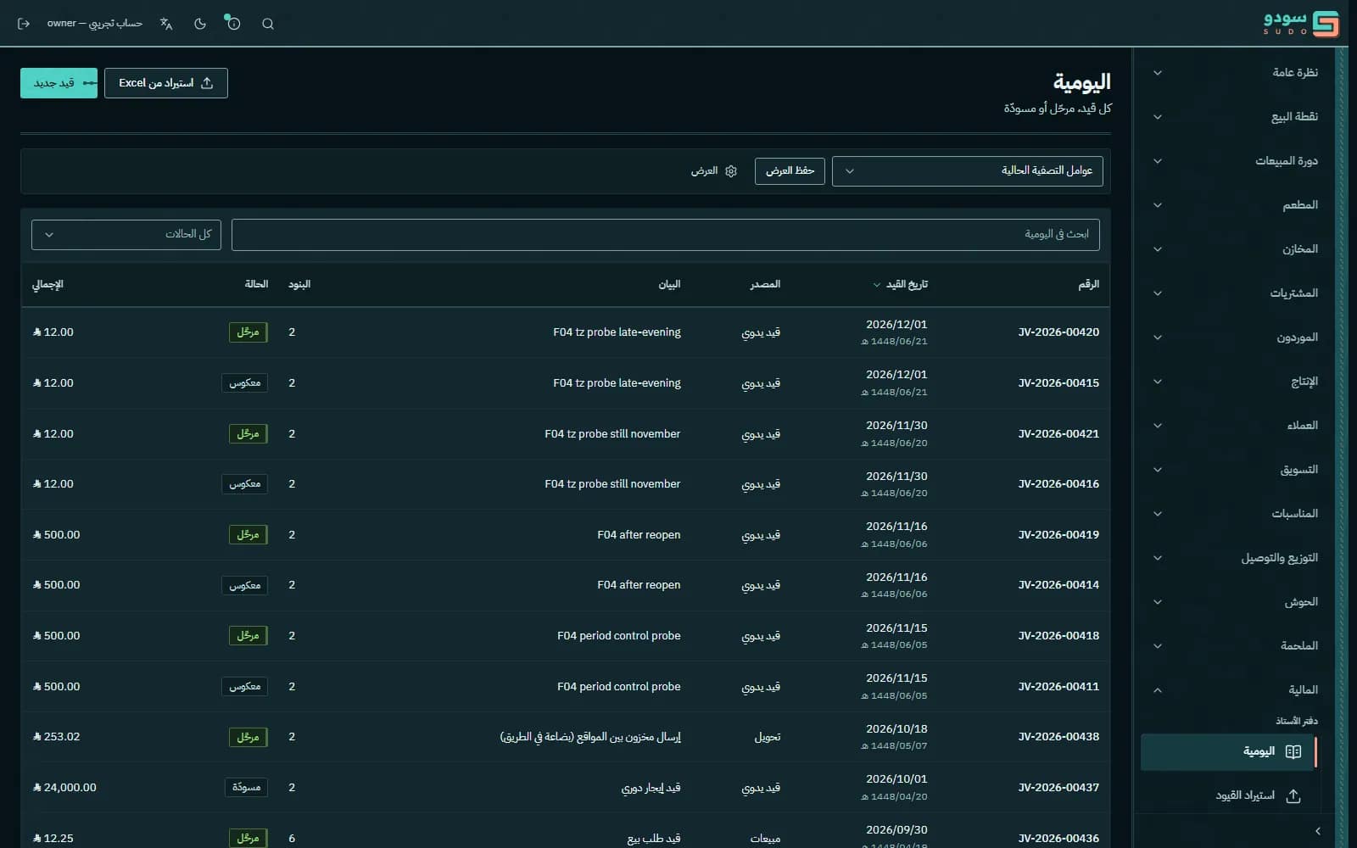Open the info notifications icon
This screenshot has width=1357, height=848.
pyautogui.click(x=233, y=24)
